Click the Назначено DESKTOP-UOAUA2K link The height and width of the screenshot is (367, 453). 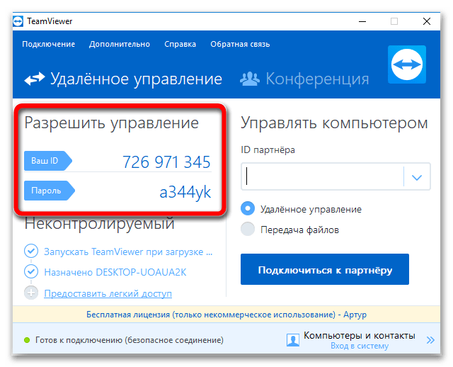point(115,273)
